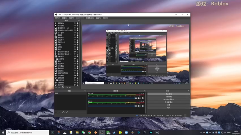Screen dimensions: 241x135
Task: Open the Windows Start menu
Action: [x=3, y=133]
